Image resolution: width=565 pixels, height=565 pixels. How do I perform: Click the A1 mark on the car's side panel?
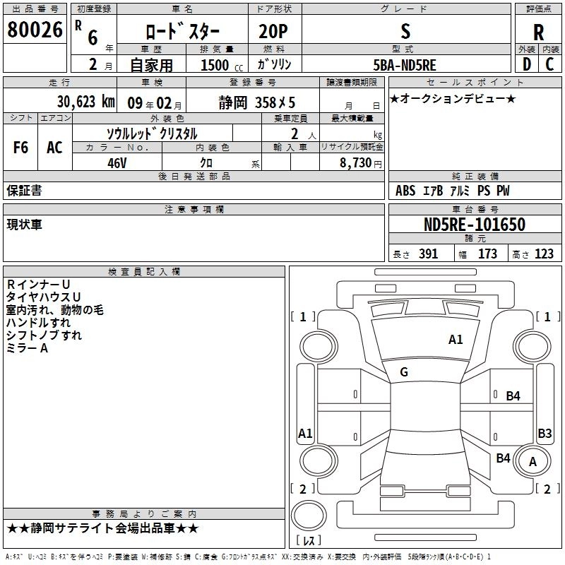(x=305, y=434)
